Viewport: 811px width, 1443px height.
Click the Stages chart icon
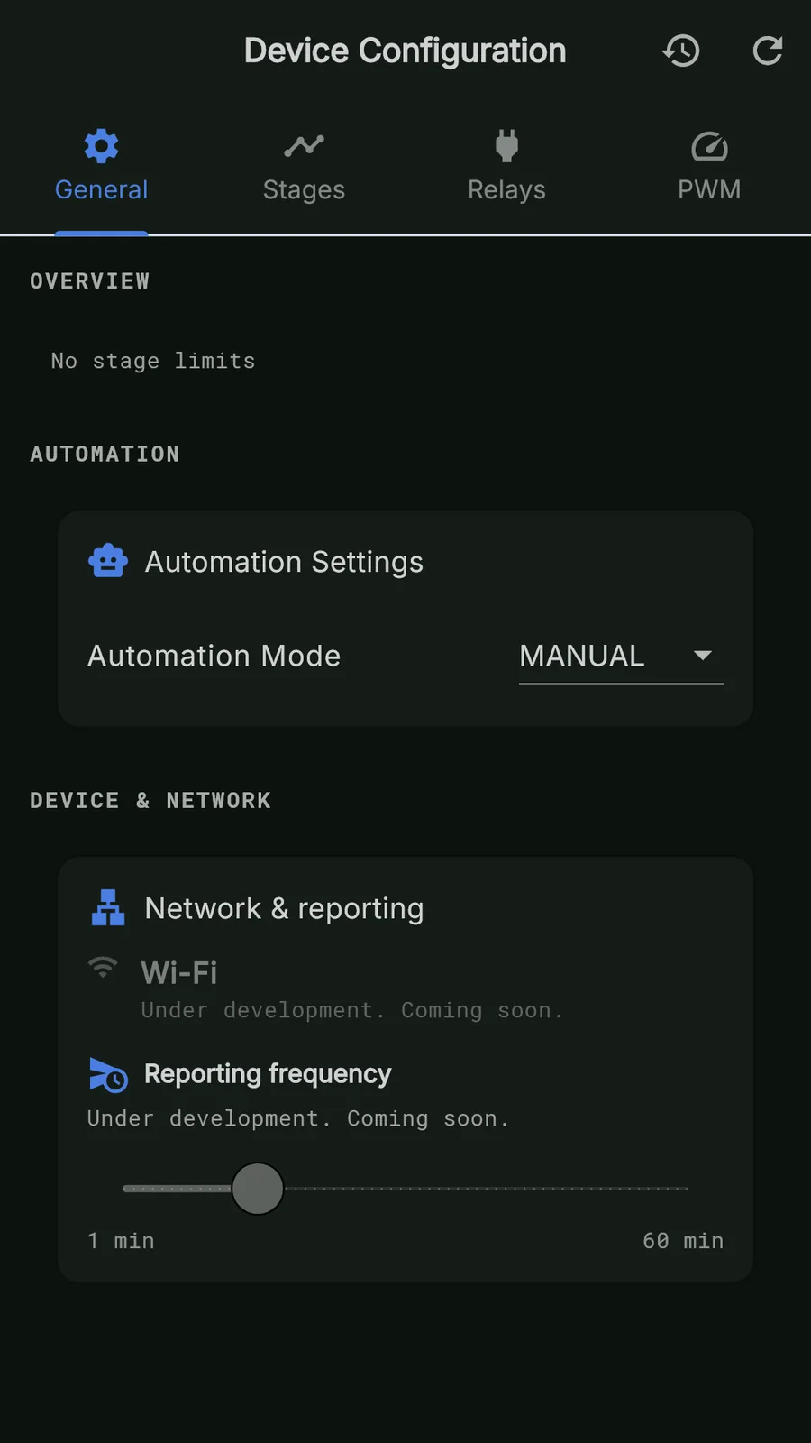(x=304, y=145)
